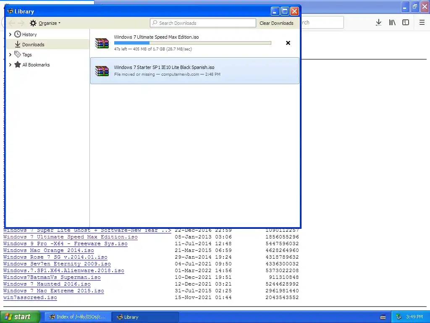This screenshot has height=323, width=430.
Task: Minimize the Library window
Action: pyautogui.click(x=275, y=11)
